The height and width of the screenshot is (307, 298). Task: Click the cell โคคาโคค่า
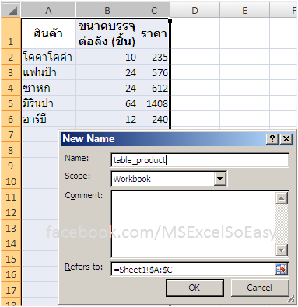(x=48, y=57)
